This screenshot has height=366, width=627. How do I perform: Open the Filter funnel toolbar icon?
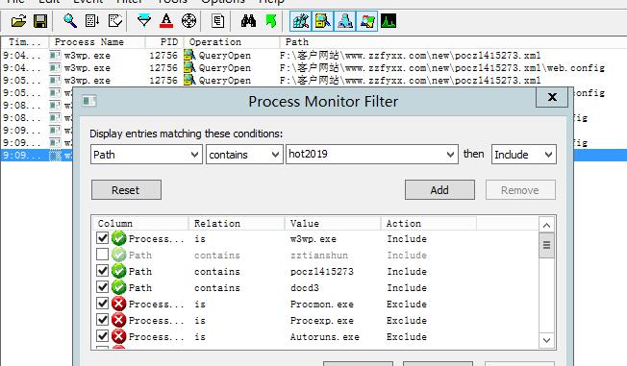click(144, 21)
